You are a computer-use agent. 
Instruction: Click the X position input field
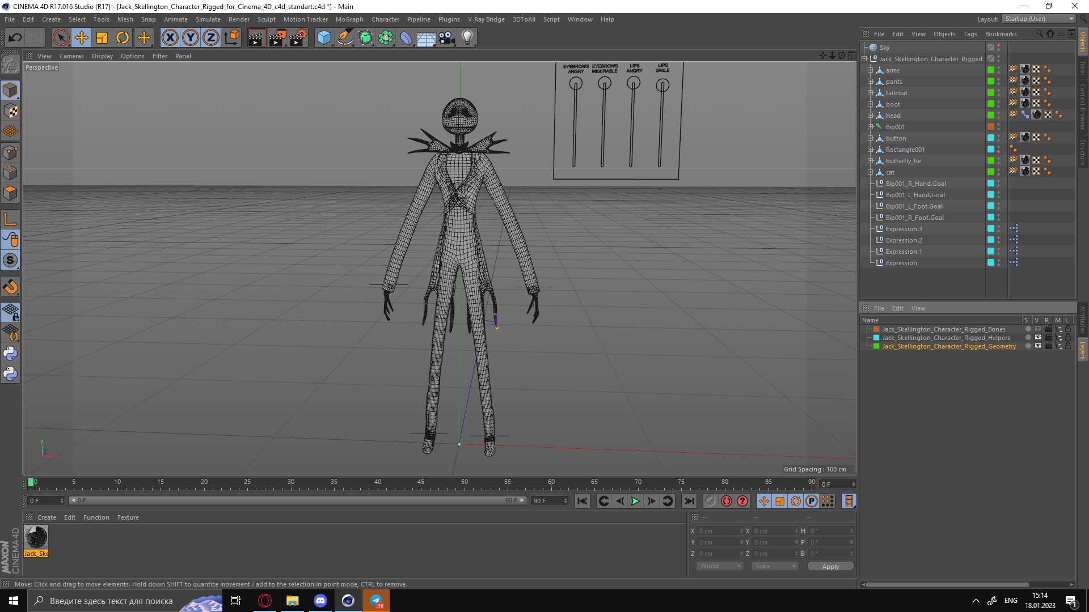pos(719,531)
